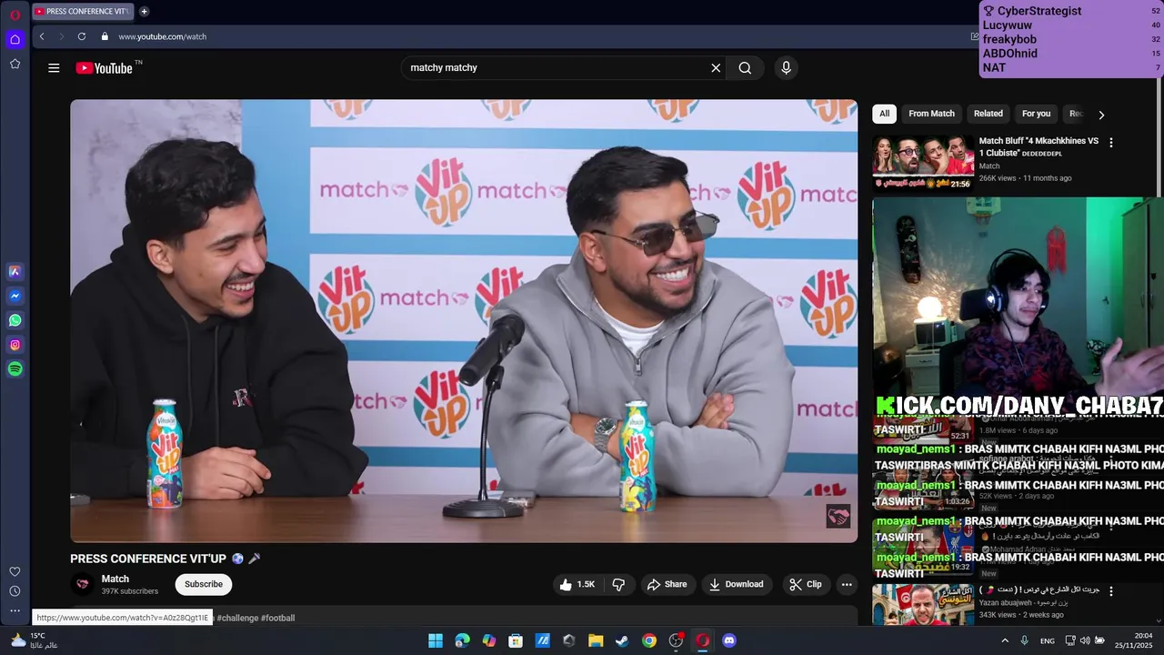Open the heart pinboards icon in sidebar
This screenshot has height=655, width=1164.
pyautogui.click(x=15, y=571)
